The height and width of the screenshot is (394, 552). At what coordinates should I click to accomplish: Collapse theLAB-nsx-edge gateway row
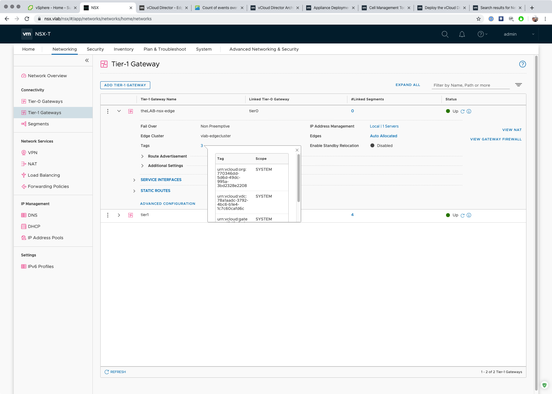click(x=119, y=111)
